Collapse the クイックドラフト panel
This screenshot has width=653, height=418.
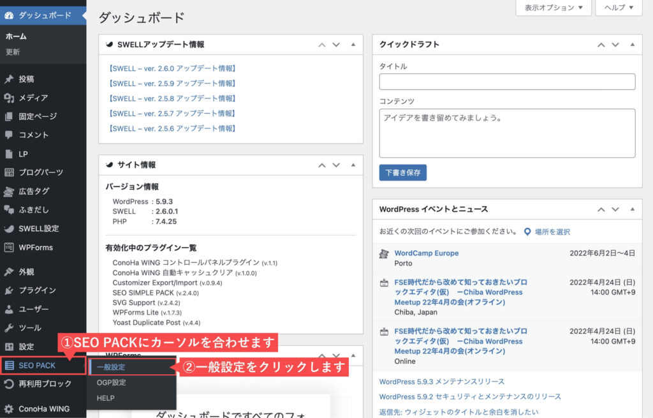point(632,44)
